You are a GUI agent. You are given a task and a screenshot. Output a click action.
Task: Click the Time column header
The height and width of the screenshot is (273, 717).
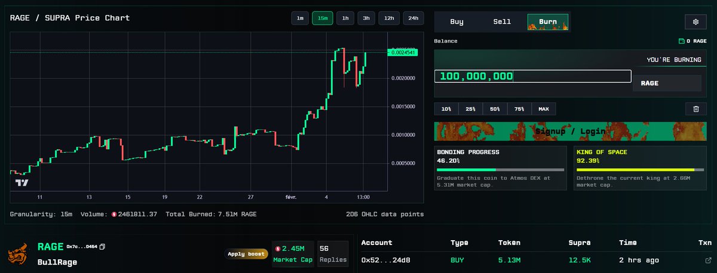tap(628, 243)
